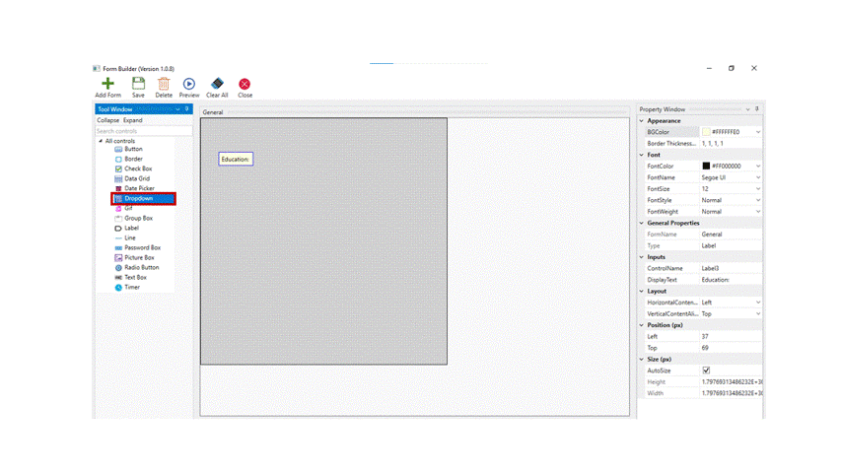Collapse the Appearance property section
This screenshot has width=841, height=473.
pyautogui.click(x=642, y=121)
